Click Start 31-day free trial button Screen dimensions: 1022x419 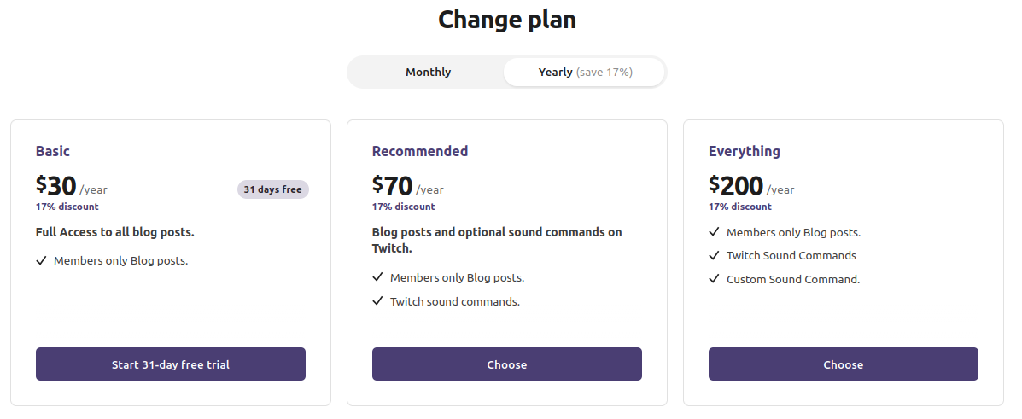(x=171, y=364)
